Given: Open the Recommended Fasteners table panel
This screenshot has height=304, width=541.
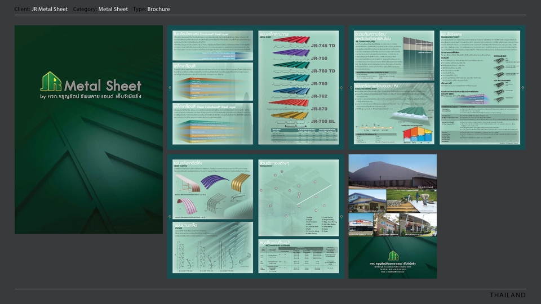Looking at the screenshot, I should click(299, 256).
